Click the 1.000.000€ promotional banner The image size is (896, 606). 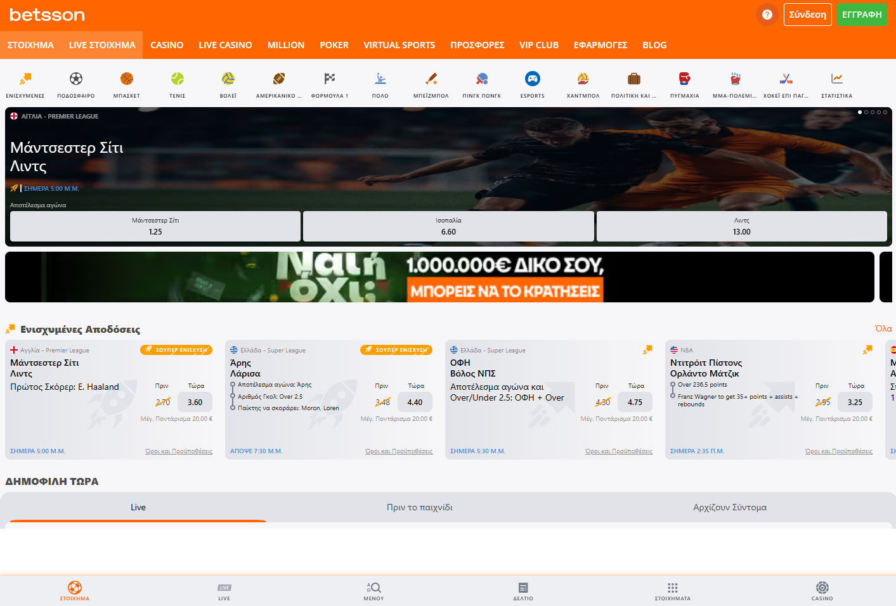(x=439, y=277)
